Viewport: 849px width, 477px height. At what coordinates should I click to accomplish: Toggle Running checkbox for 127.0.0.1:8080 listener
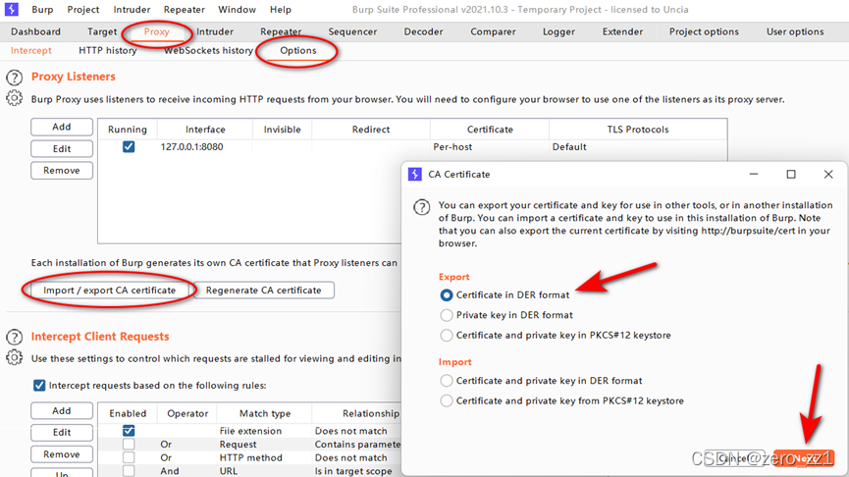[129, 146]
